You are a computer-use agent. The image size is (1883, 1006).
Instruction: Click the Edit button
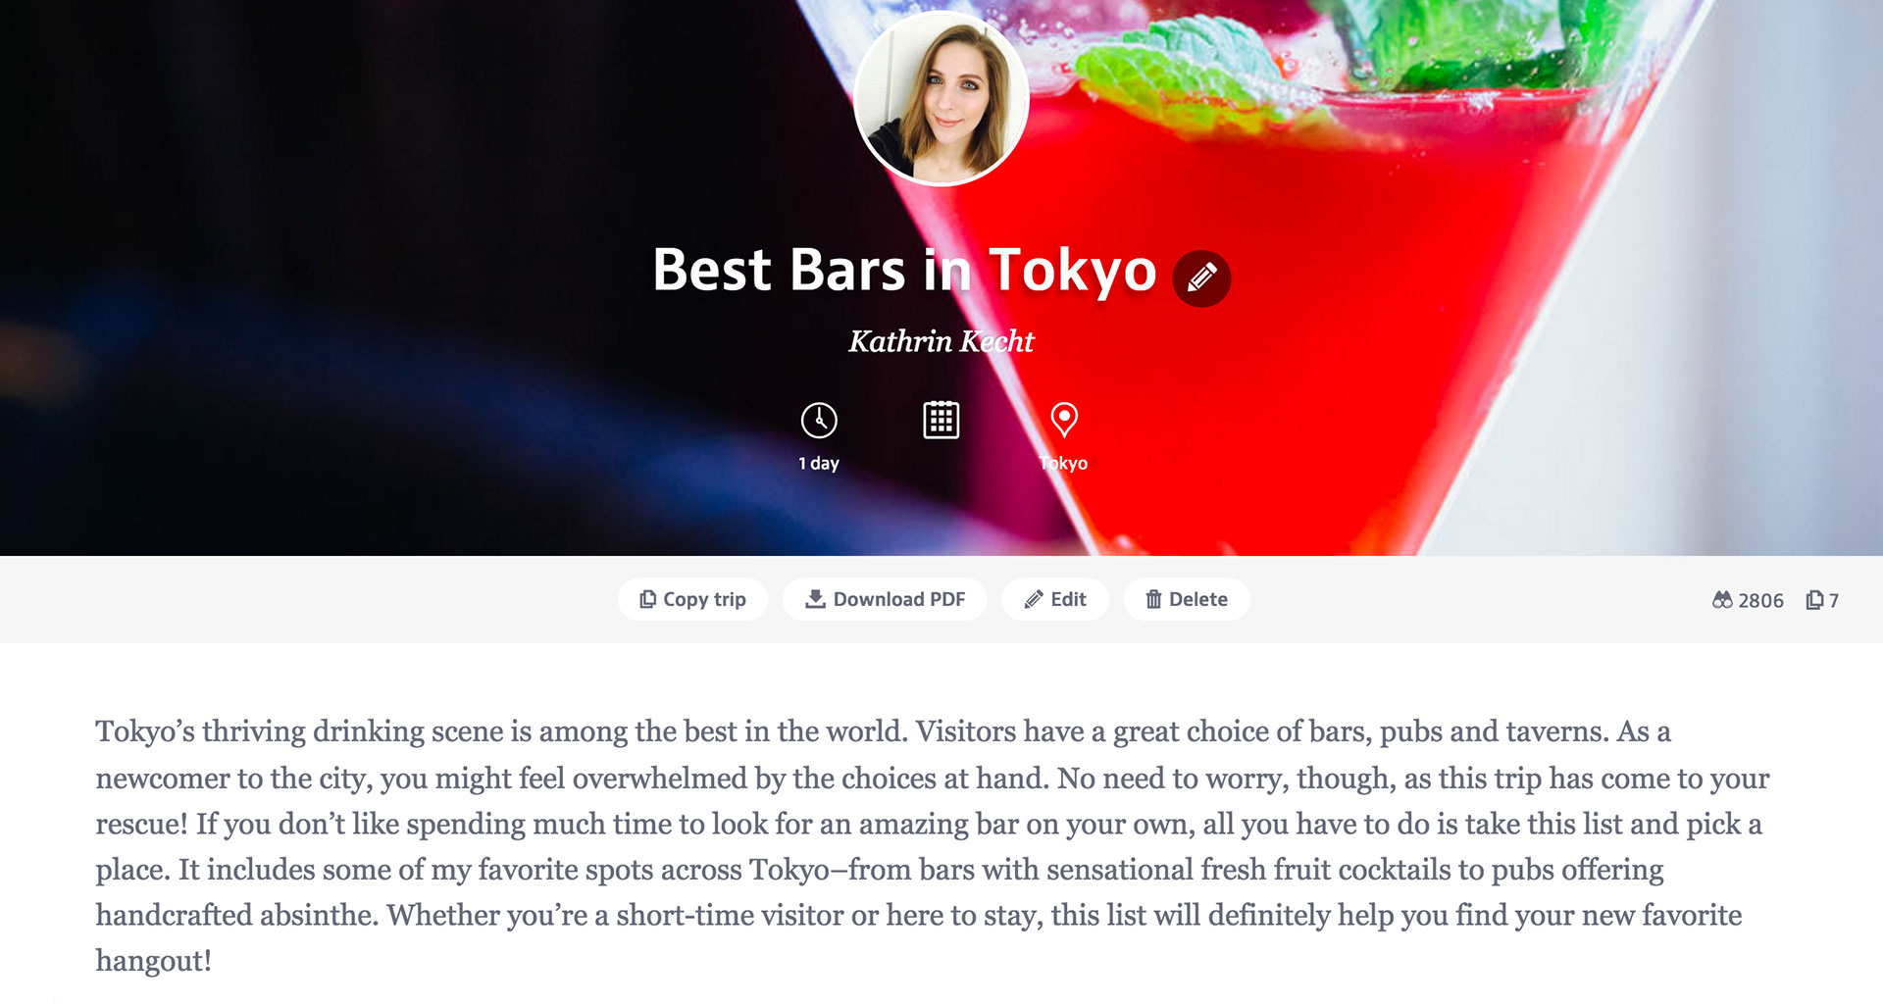(x=1055, y=599)
